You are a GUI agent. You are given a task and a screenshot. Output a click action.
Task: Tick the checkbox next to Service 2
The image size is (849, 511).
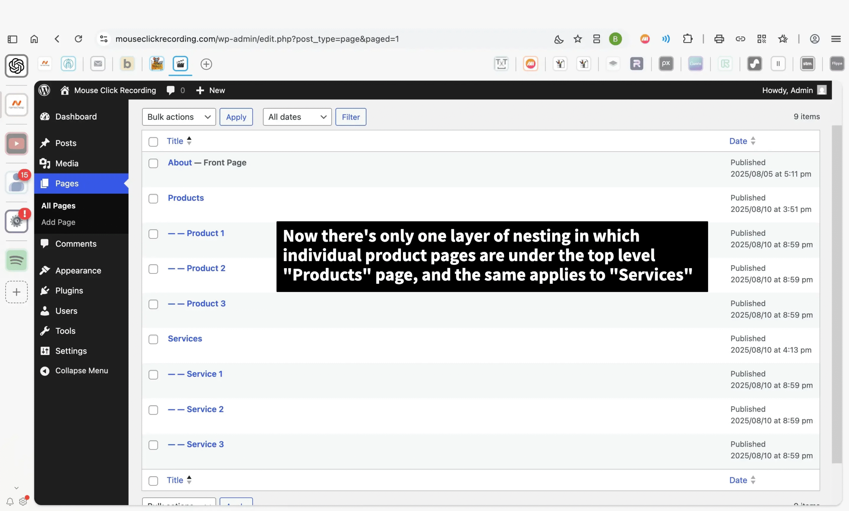coord(153,410)
